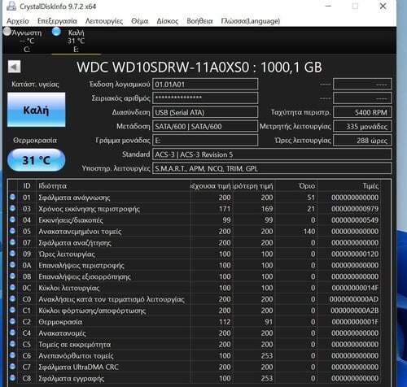
Task: Open the Γλώσσα(Language) menu
Action: coord(250,21)
